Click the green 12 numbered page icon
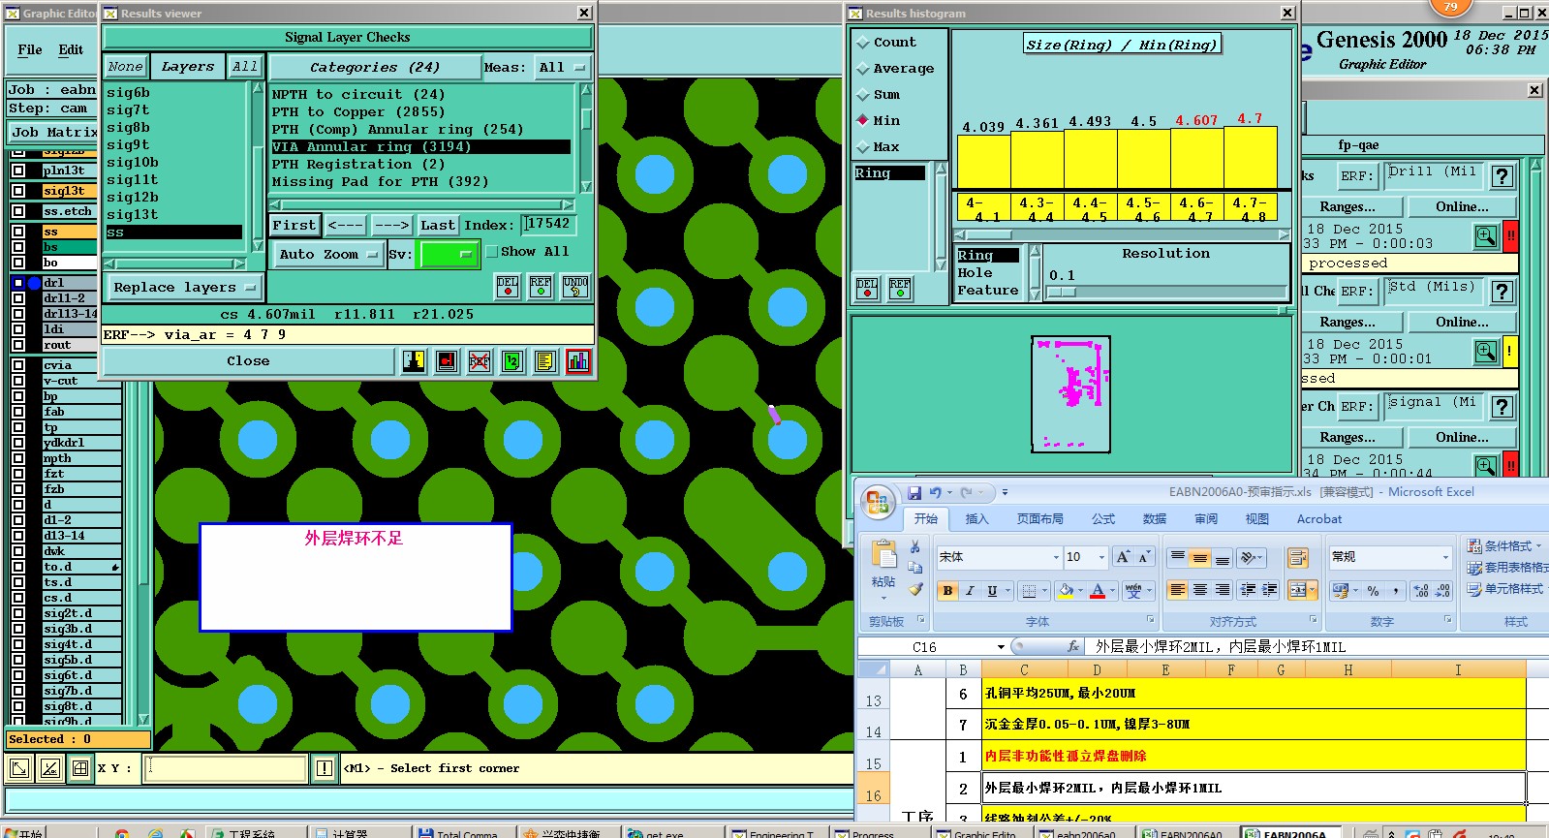This screenshot has width=1549, height=838. click(x=512, y=361)
